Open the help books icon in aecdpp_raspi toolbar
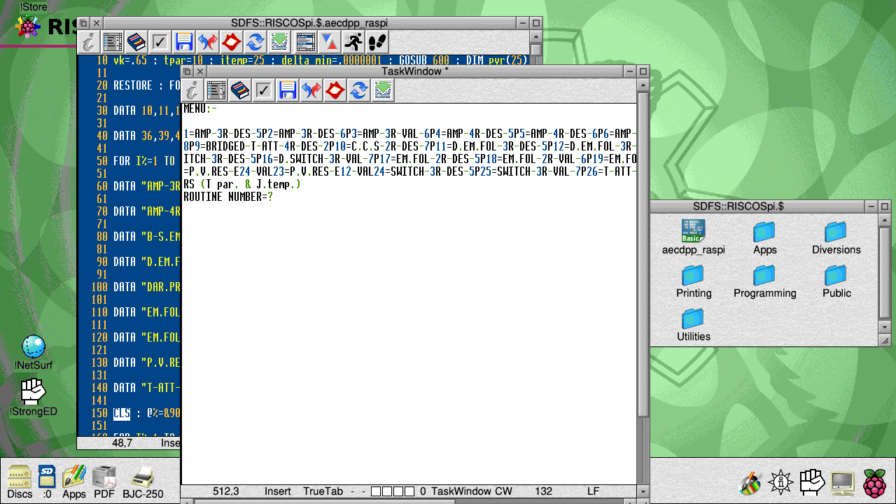 coord(136,42)
